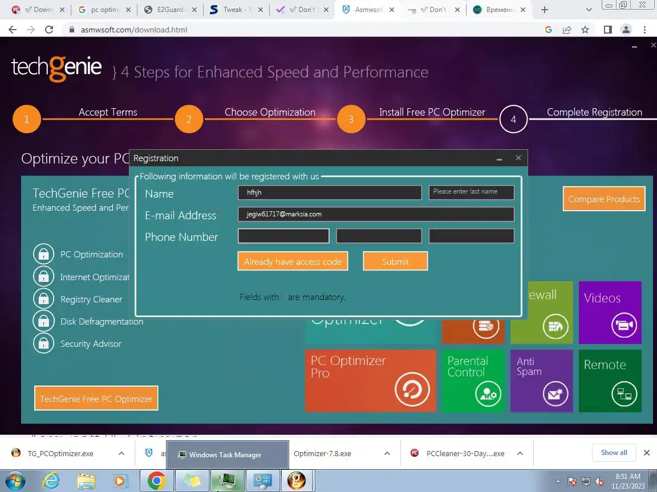Viewport: 657px width, 492px height.
Task: Click the volume icon in system tray
Action: click(x=599, y=482)
